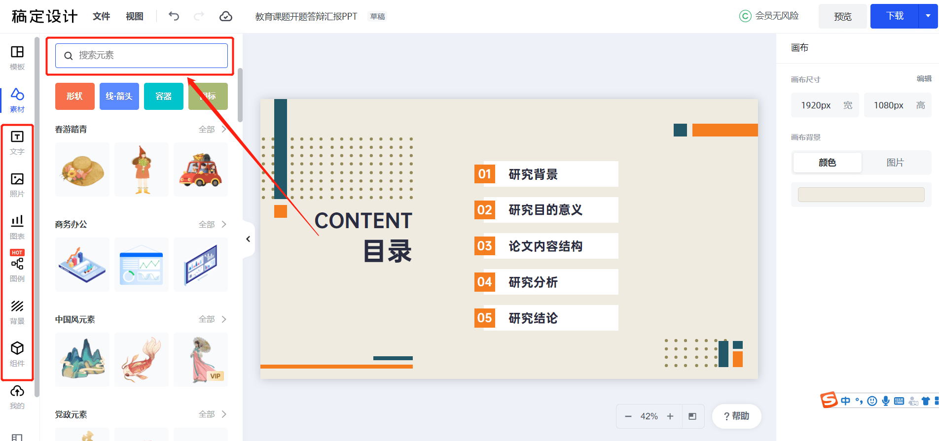Click the canvas background color swatch
Screen dimensions: 939x441
tap(861, 195)
